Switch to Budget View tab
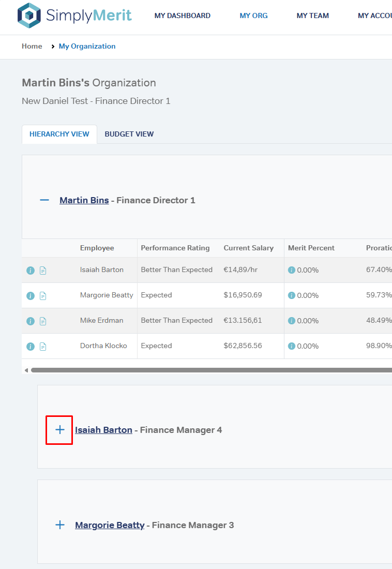 click(129, 134)
